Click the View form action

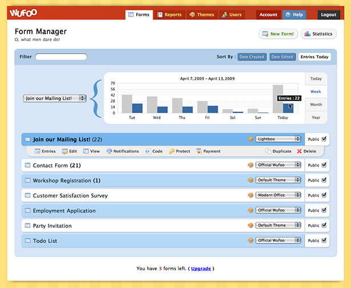pos(91,151)
